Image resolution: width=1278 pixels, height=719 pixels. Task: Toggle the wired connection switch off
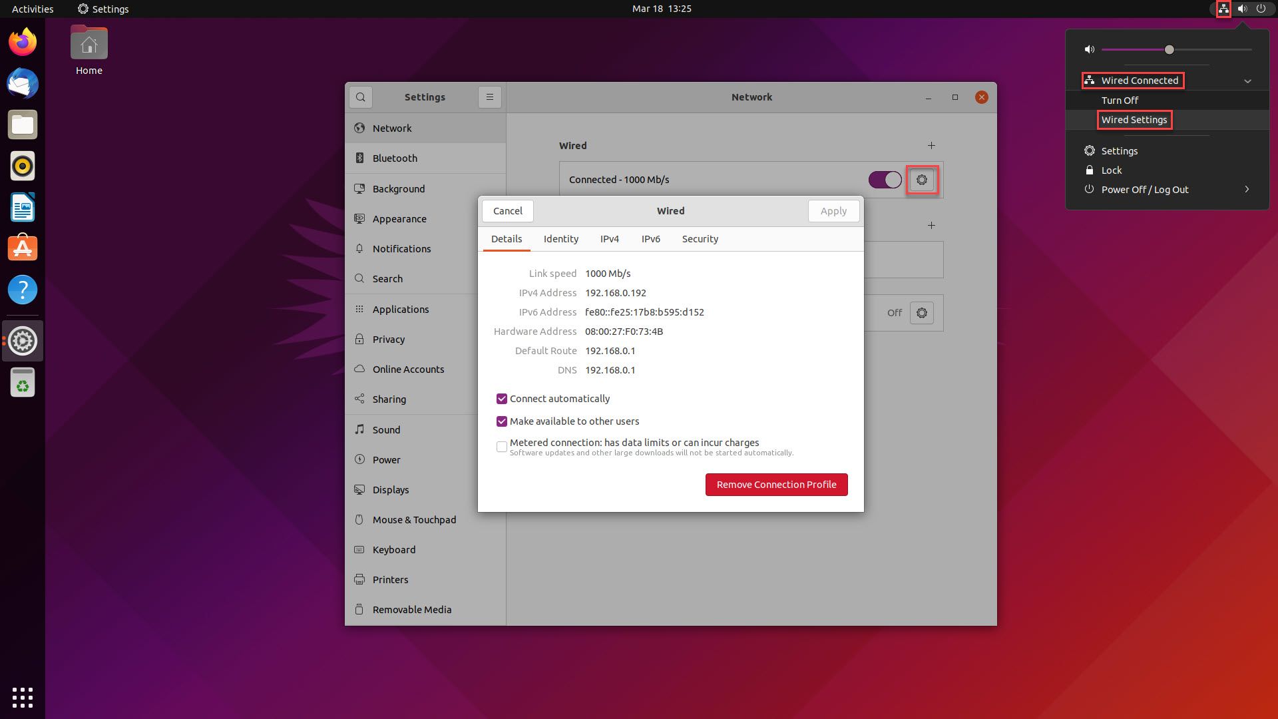(885, 180)
